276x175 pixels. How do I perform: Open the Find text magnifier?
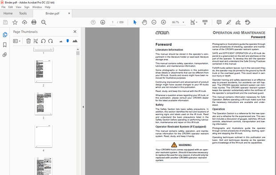point(44,22)
